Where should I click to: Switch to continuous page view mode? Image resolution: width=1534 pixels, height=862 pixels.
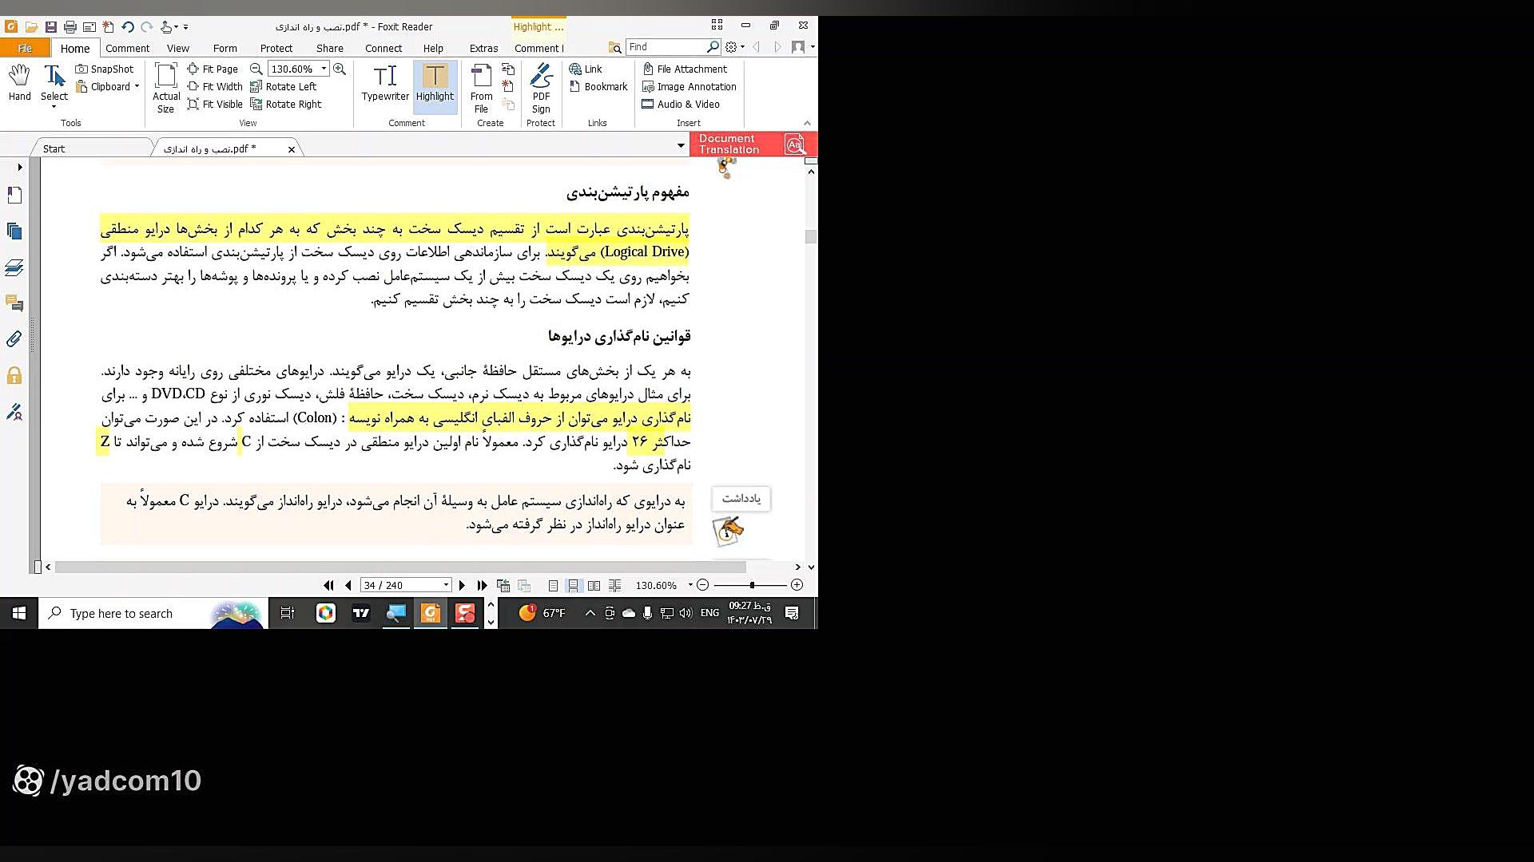[x=573, y=585]
